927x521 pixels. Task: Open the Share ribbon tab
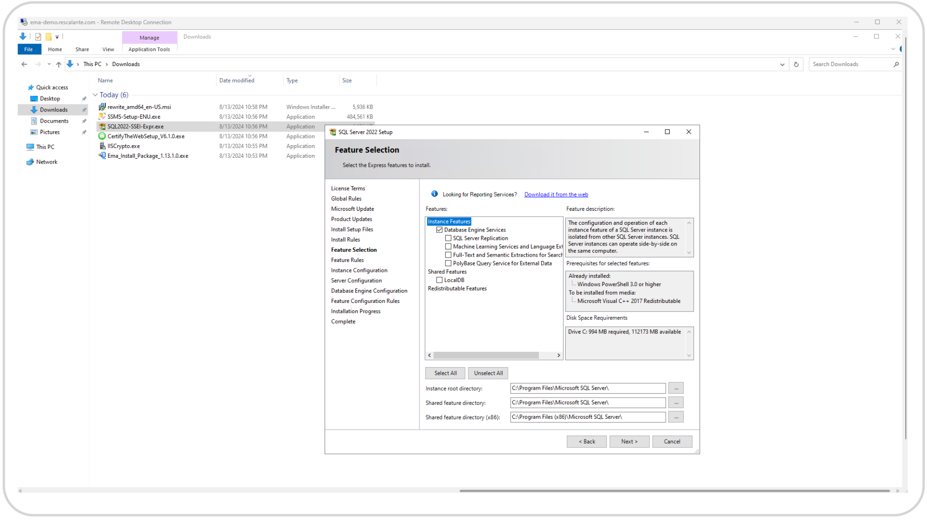coord(82,49)
